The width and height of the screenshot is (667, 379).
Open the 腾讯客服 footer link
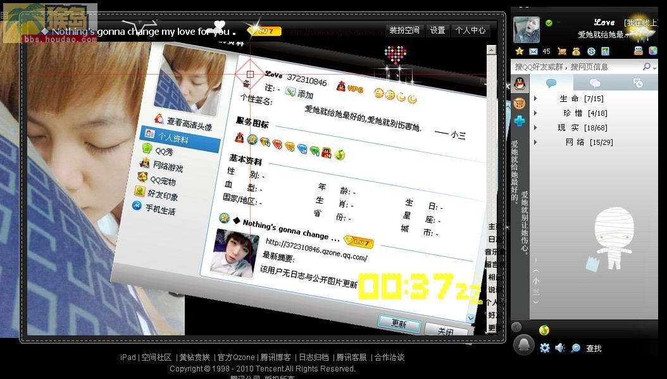tap(351, 357)
